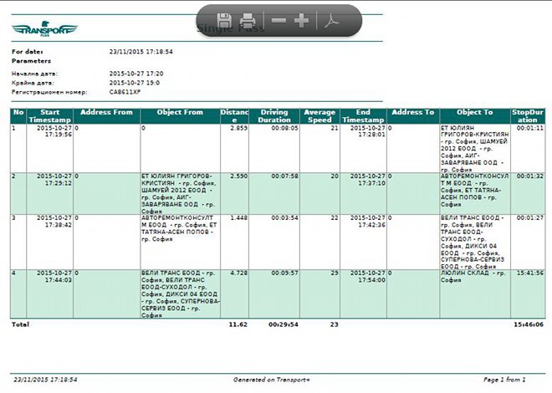Viewport: 552px width, 393px height.
Task: Click the Transport Plus logo
Action: (43, 29)
